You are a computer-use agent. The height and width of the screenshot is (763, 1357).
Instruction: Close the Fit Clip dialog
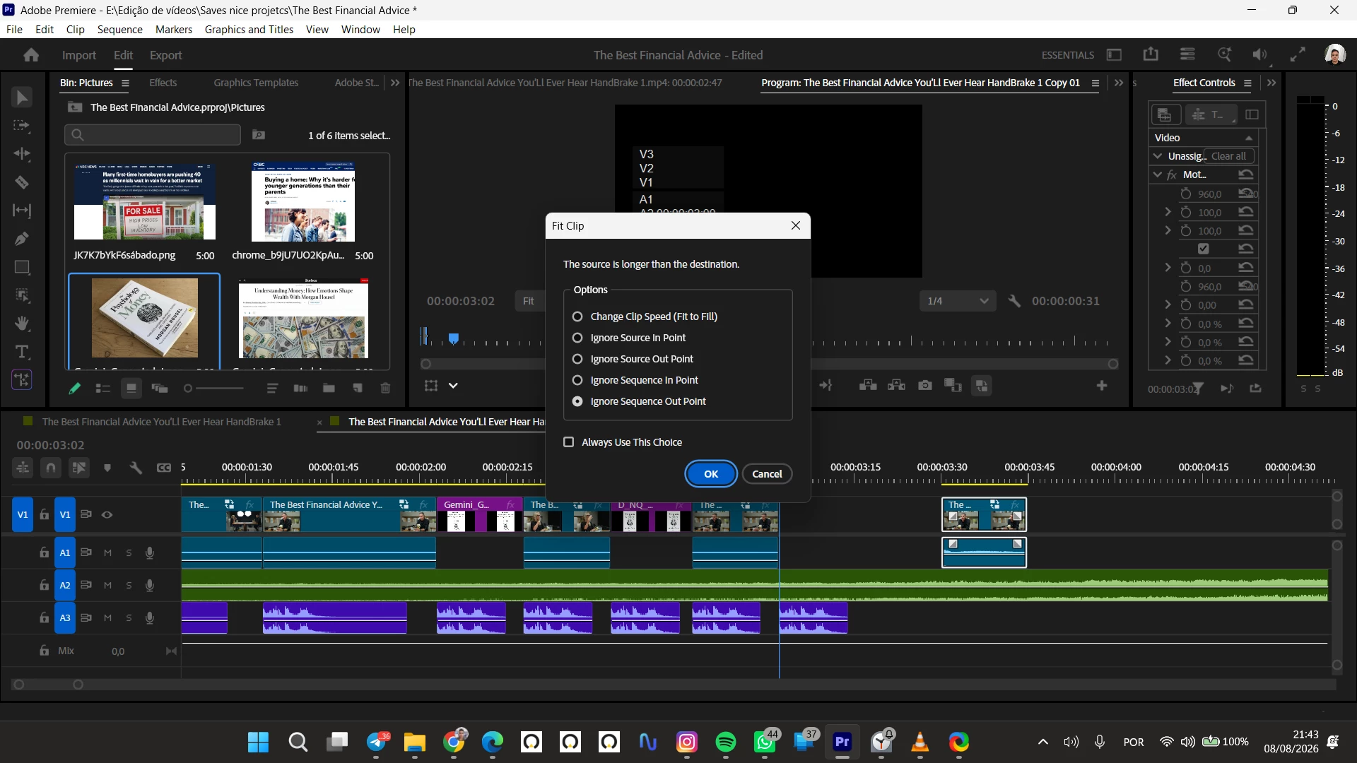click(796, 225)
